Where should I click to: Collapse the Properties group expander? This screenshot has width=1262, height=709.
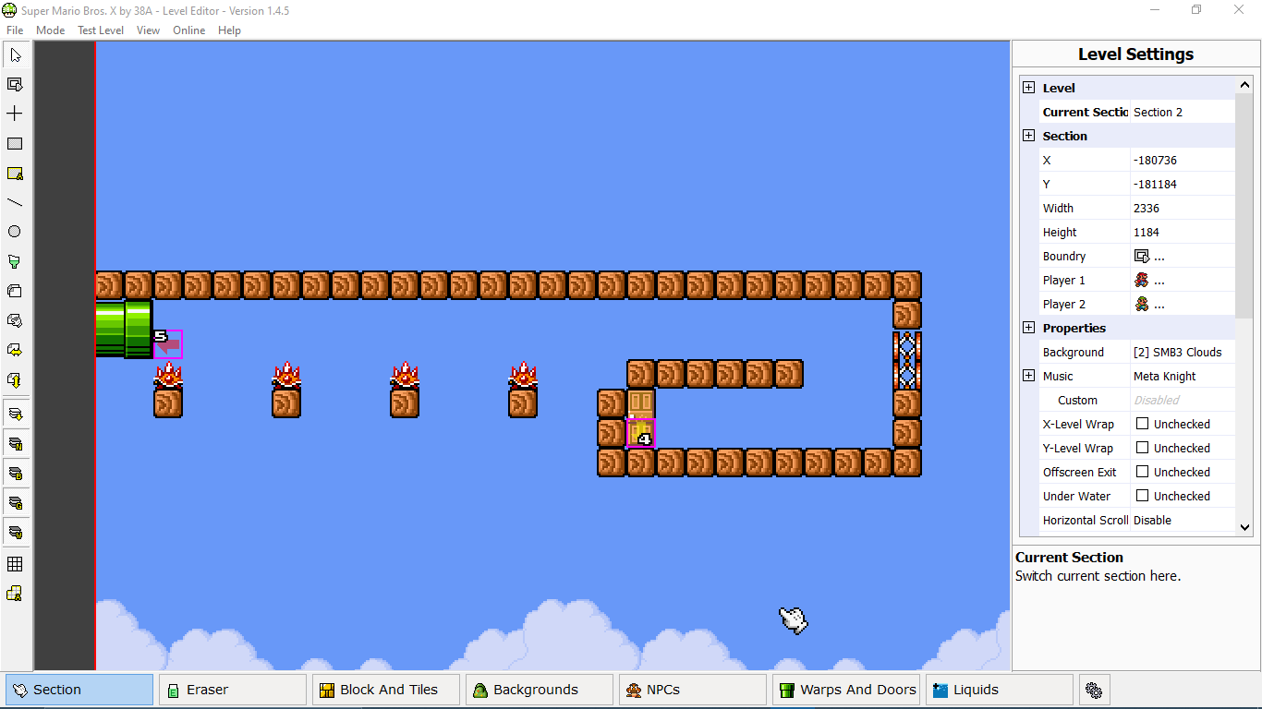(1028, 328)
